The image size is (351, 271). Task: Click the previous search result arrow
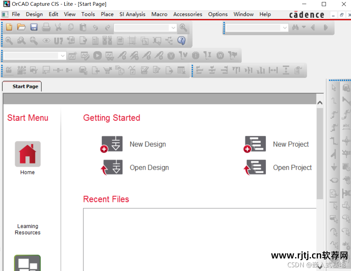coord(313,27)
